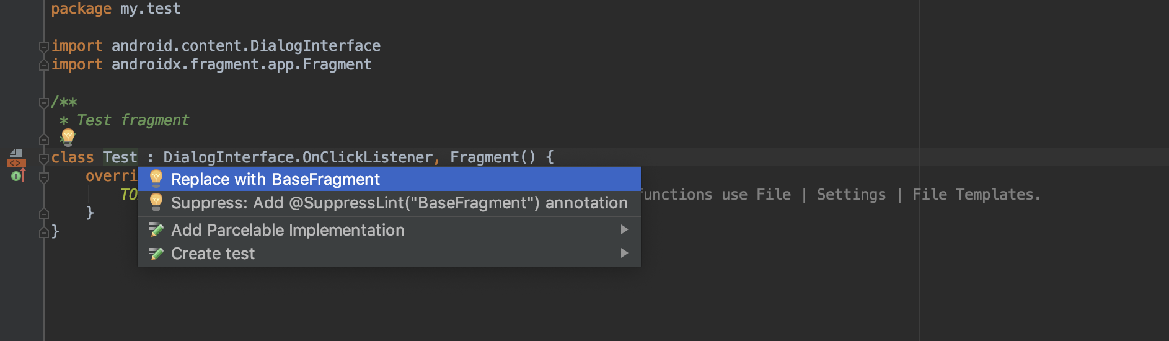
Task: Collapse the override function fold marker
Action: 43,177
